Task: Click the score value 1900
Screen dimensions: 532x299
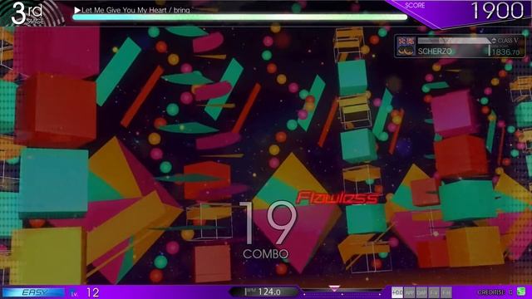Action: pos(497,11)
